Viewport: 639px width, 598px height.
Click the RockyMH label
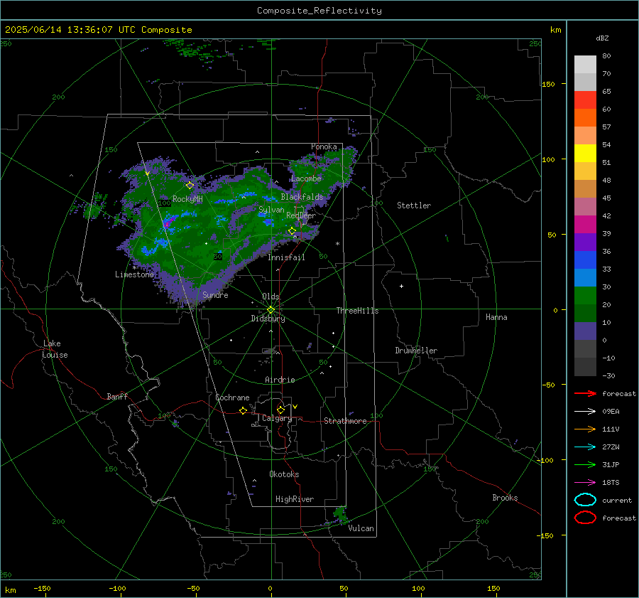[187, 199]
